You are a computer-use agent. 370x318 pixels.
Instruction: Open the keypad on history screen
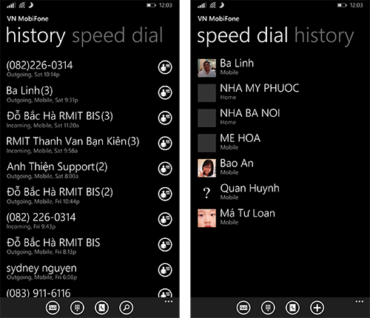pos(77,308)
